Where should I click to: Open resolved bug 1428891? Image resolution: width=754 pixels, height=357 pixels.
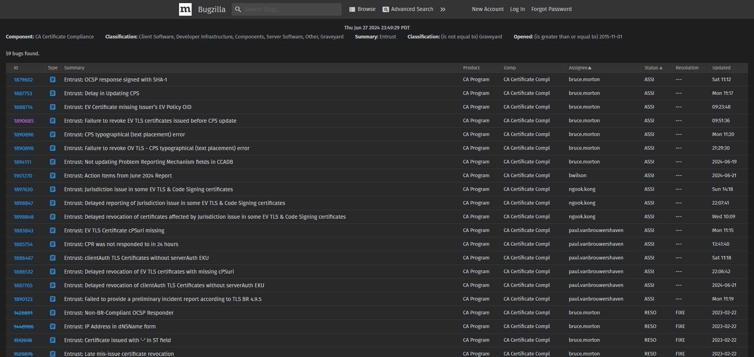[23, 313]
